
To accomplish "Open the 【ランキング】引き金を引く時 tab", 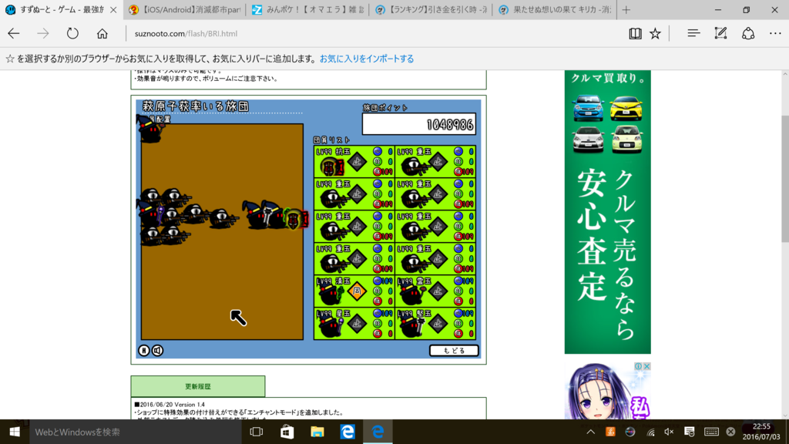I will point(431,9).
